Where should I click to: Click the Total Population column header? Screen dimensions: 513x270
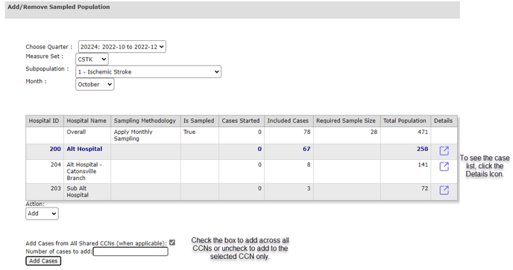[x=405, y=120]
